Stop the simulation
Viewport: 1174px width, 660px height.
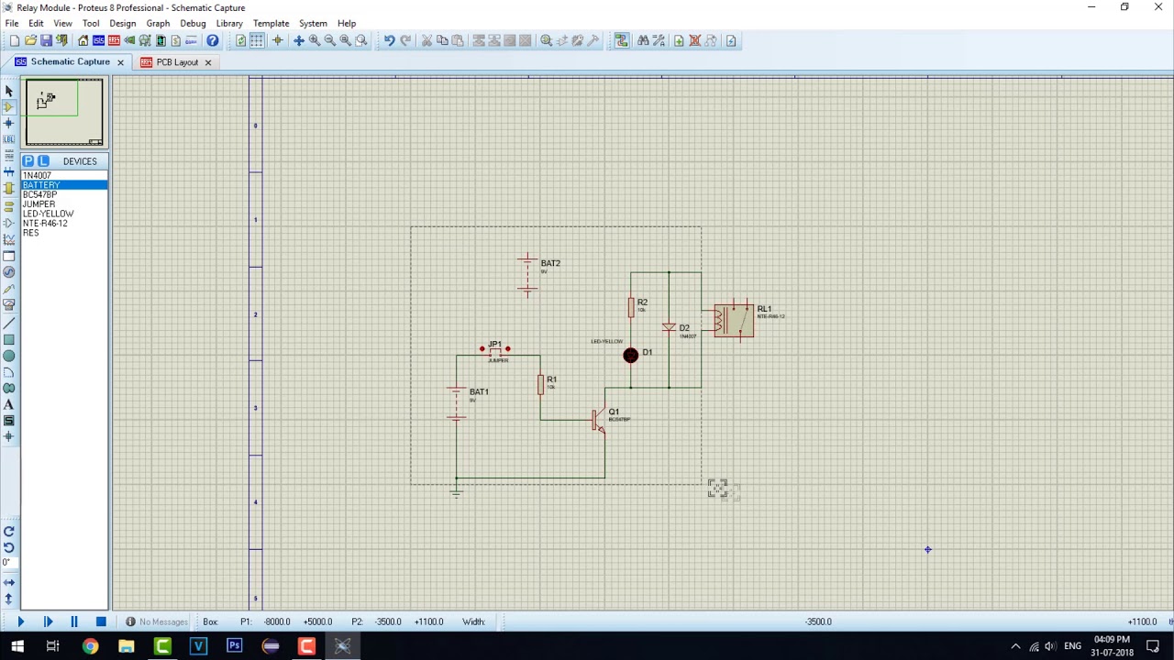101,621
